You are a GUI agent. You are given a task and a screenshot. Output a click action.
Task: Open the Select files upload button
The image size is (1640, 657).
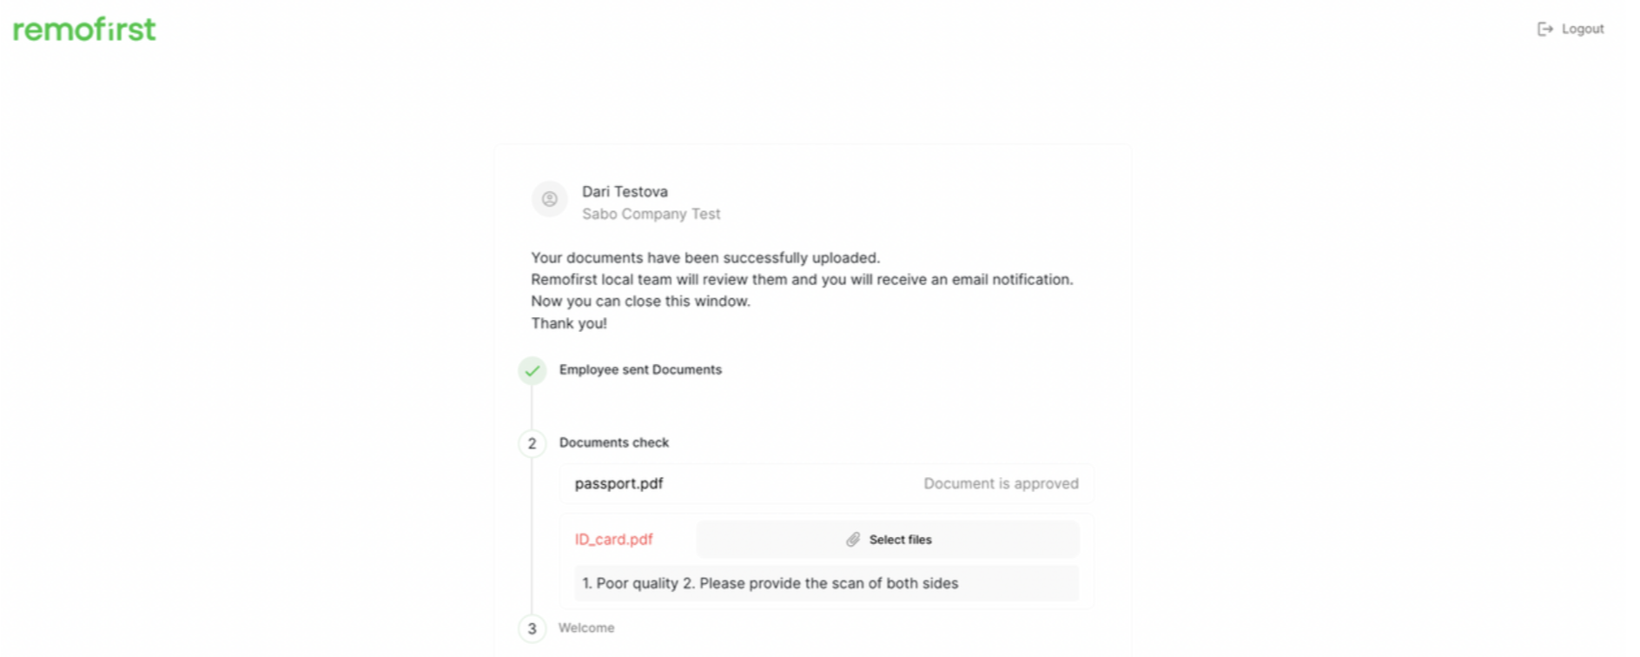(x=888, y=540)
